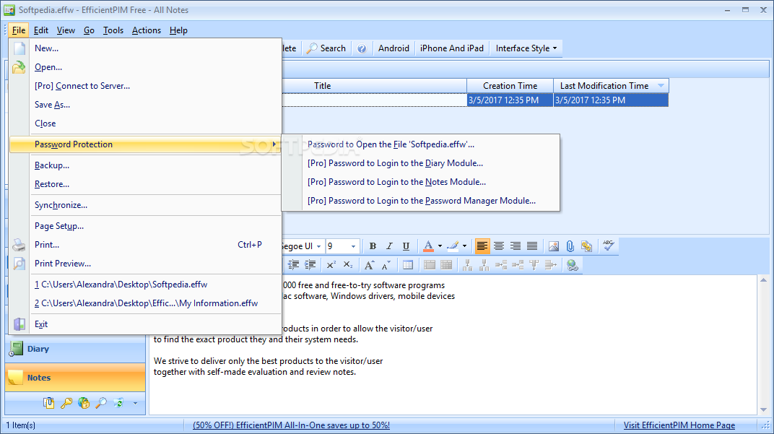
Task: Open the desktop notes paperclip icon
Action: pyautogui.click(x=48, y=403)
